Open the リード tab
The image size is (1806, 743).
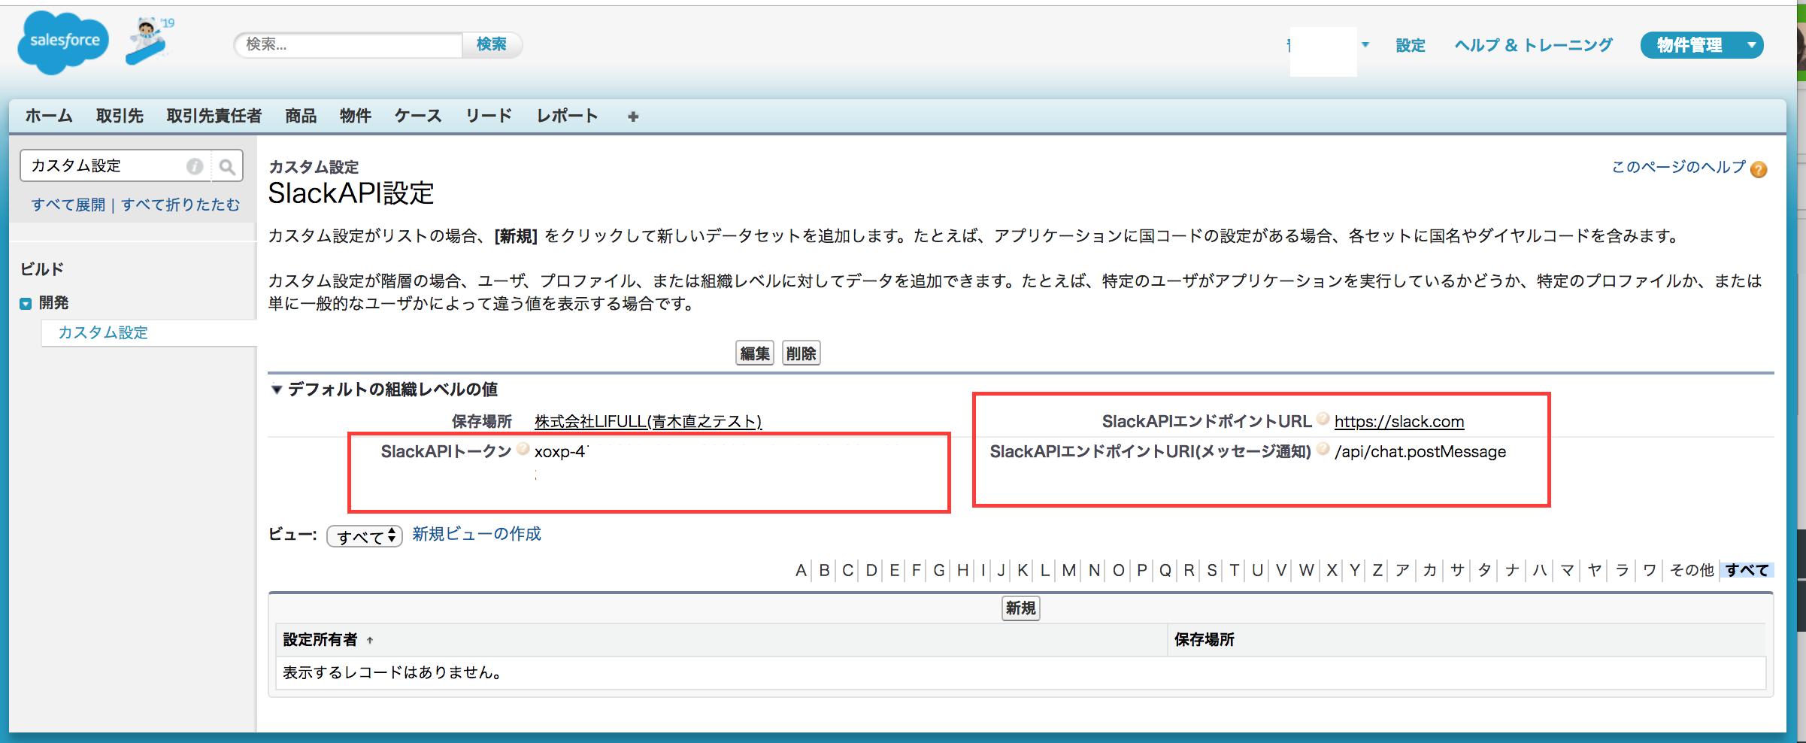click(x=489, y=116)
